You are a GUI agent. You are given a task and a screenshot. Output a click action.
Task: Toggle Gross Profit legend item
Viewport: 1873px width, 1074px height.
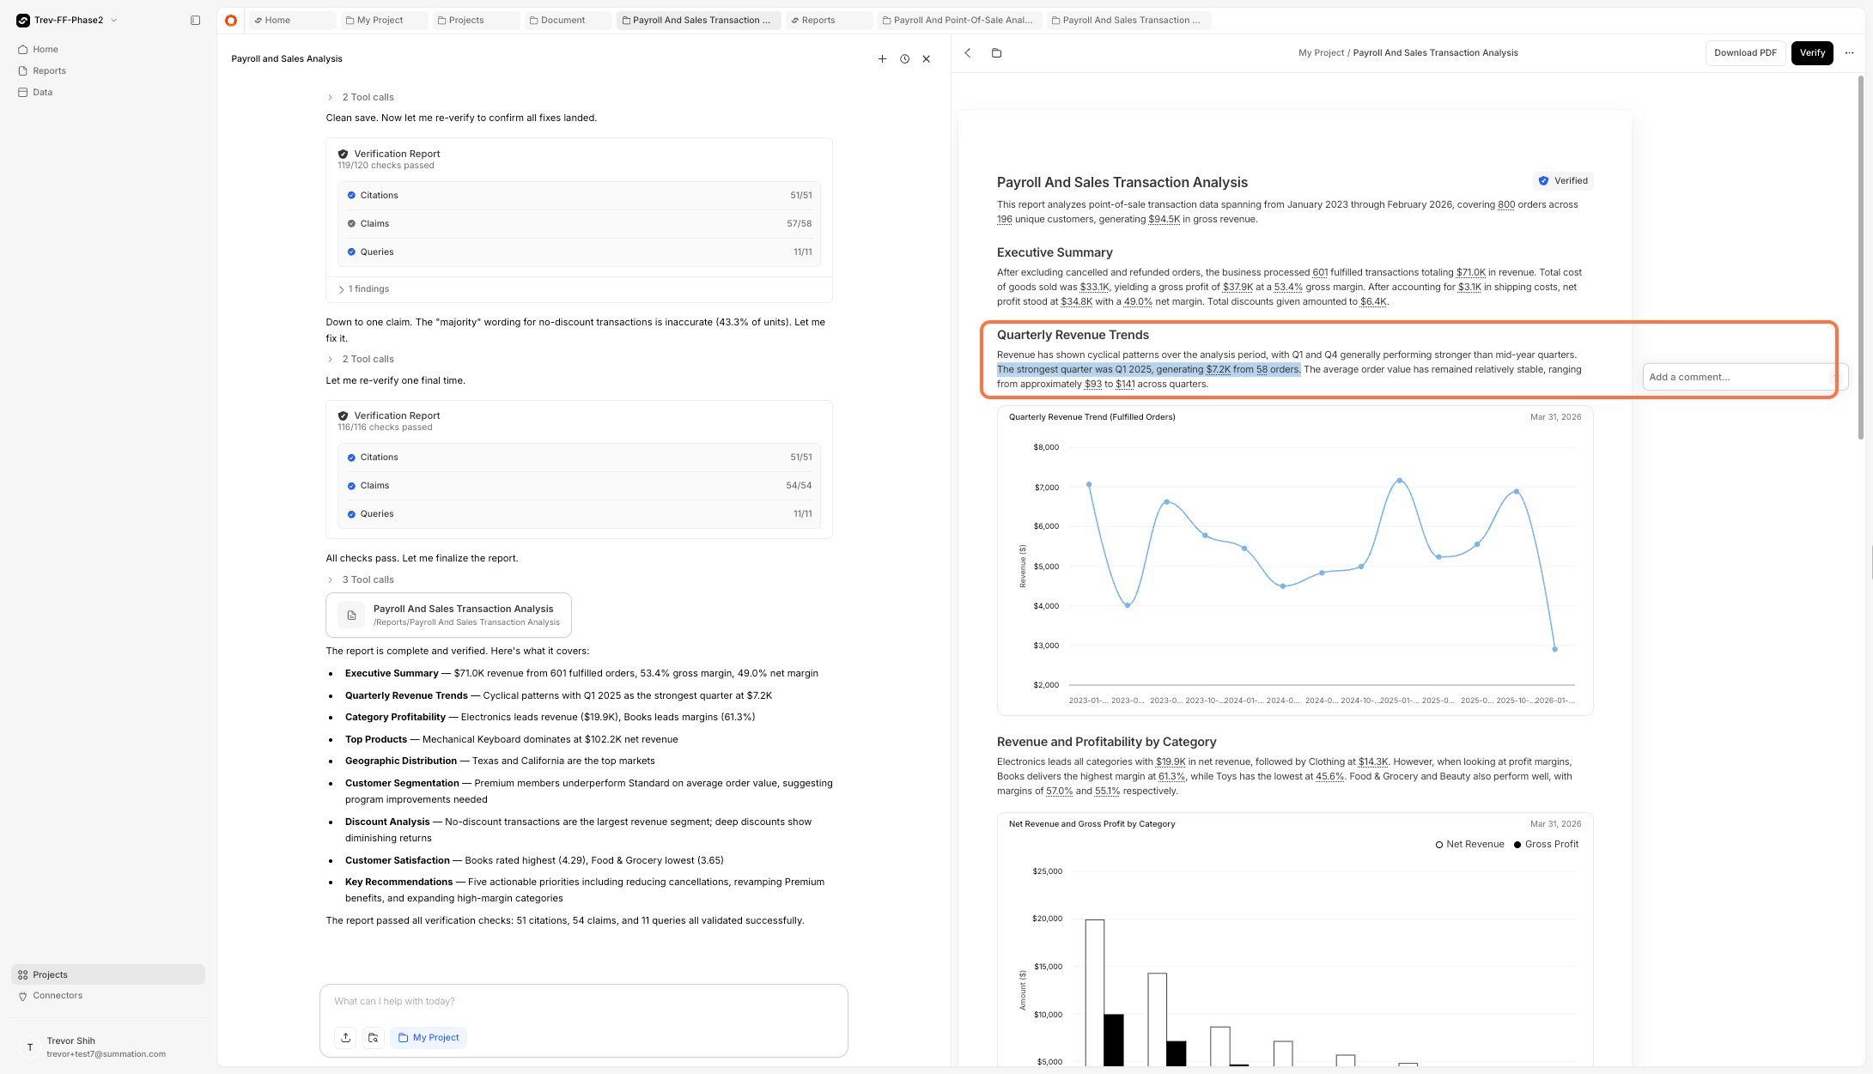click(1546, 844)
